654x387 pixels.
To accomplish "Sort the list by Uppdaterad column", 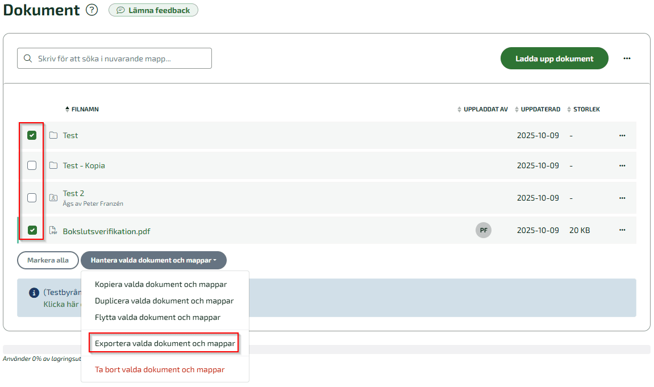I will (540, 109).
